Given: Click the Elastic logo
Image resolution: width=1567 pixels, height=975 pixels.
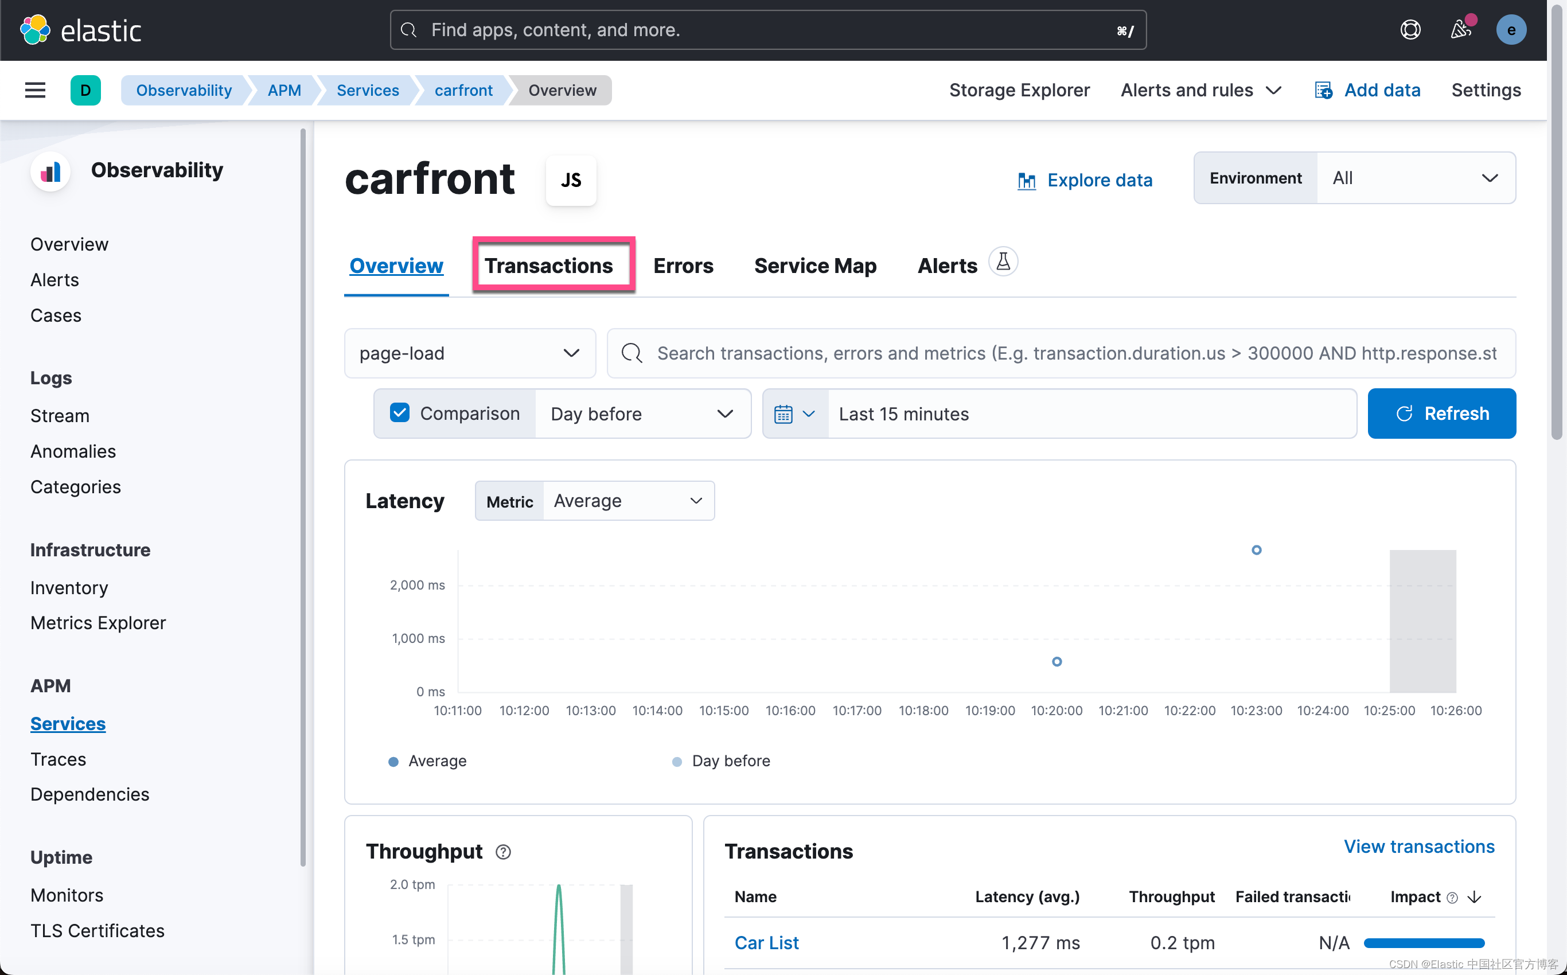Looking at the screenshot, I should [x=81, y=30].
